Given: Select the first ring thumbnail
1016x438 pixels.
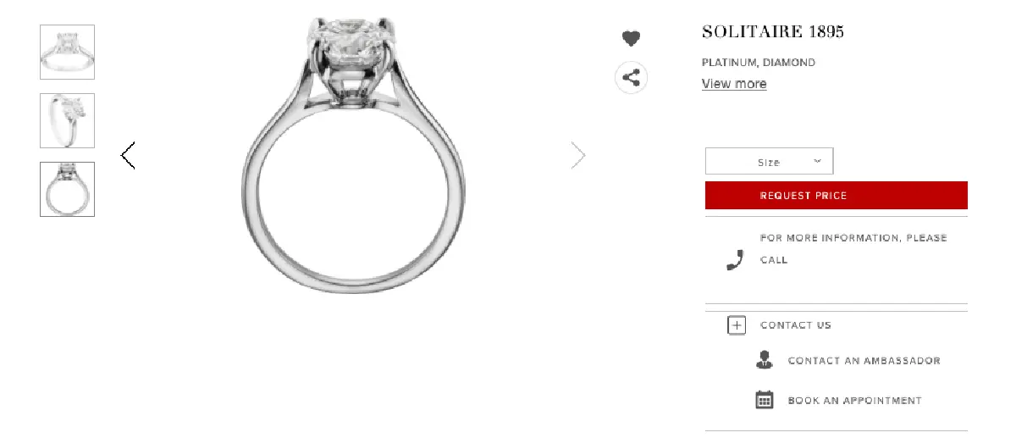Looking at the screenshot, I should pos(67,52).
